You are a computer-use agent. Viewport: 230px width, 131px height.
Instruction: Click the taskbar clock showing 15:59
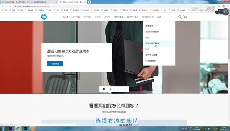point(224,129)
